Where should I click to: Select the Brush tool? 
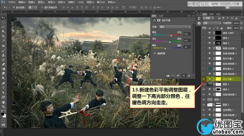[3, 51]
